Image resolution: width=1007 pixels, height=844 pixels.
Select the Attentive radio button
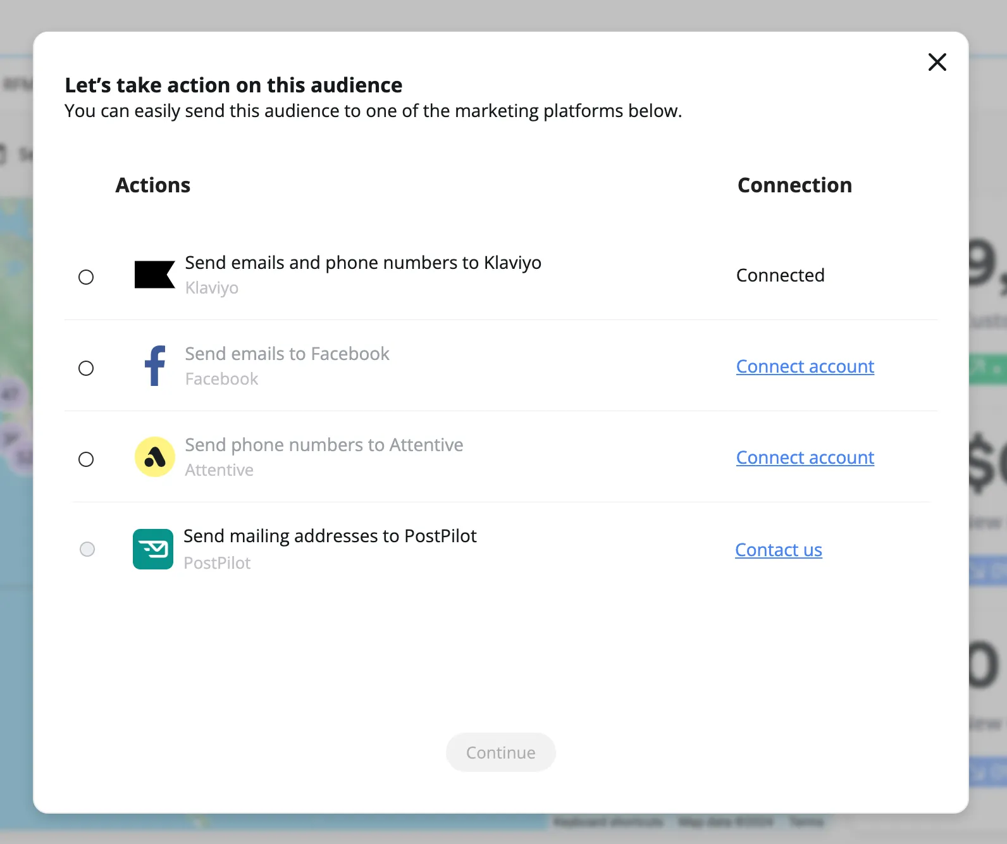pyautogui.click(x=86, y=459)
